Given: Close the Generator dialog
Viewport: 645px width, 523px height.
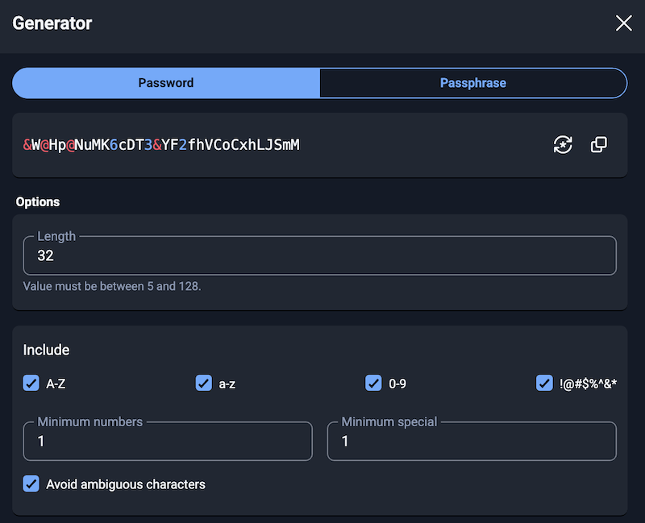Looking at the screenshot, I should (x=623, y=23).
